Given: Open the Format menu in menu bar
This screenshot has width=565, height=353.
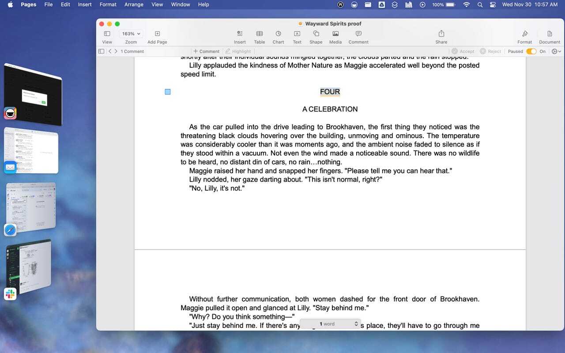Looking at the screenshot, I should (x=108, y=4).
